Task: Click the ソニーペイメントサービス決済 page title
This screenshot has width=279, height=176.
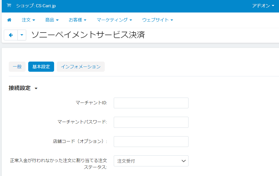Action: (88, 35)
